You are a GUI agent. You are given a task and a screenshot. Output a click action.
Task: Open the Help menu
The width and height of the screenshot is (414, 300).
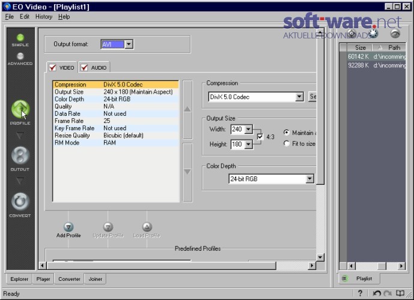[x=64, y=17]
